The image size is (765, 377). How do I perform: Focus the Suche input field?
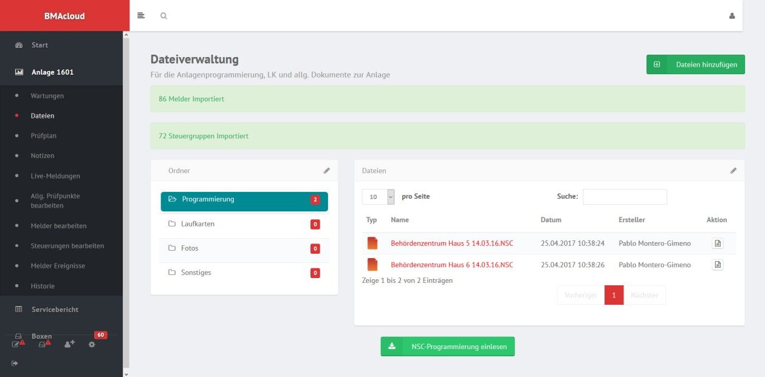pos(625,197)
